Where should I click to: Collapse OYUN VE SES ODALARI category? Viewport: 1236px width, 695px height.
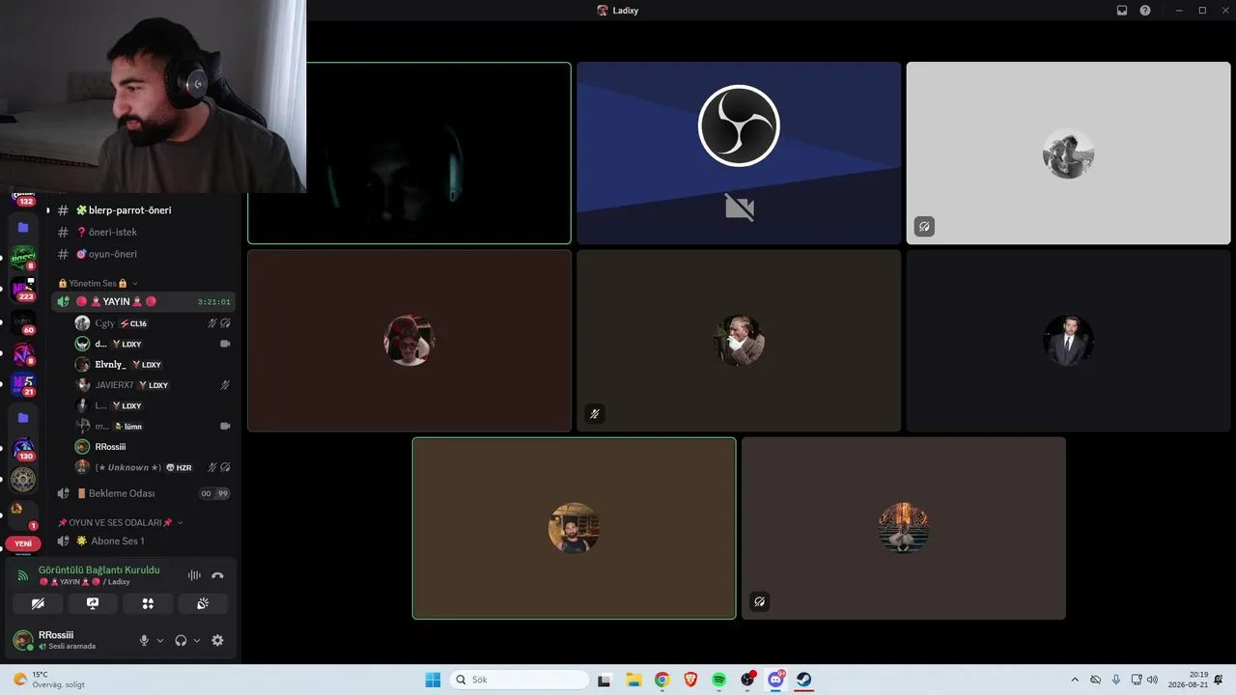(x=120, y=522)
